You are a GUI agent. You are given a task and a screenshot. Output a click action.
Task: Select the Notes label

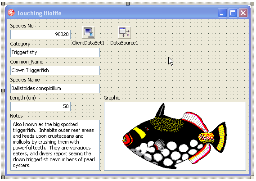pos(16,116)
